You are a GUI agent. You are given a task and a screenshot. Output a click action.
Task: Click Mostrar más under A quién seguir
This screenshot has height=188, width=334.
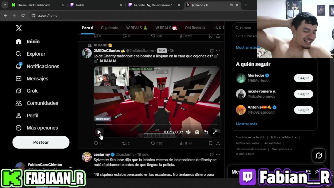coord(246,124)
